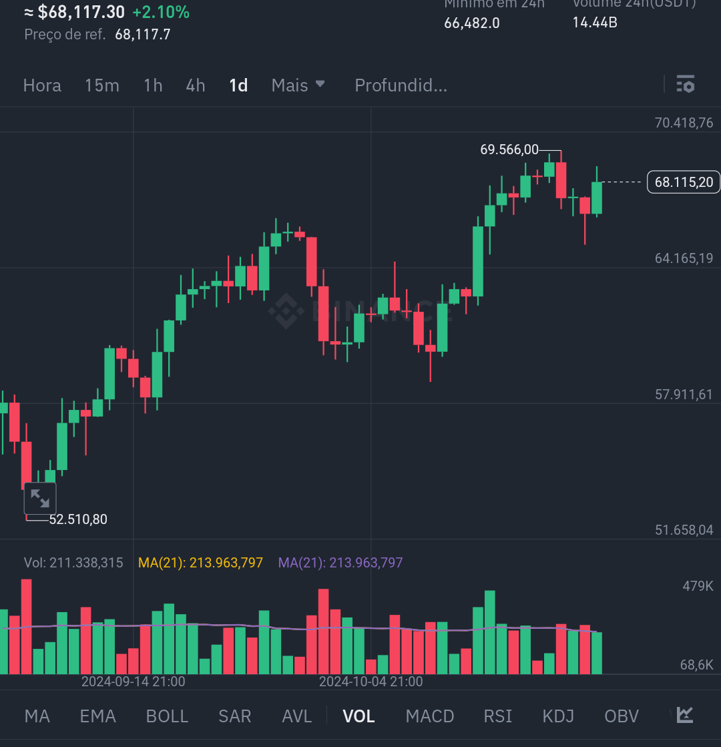Screen dimensions: 721x747
Task: Toggle the EMA indicator
Action: pos(97,716)
